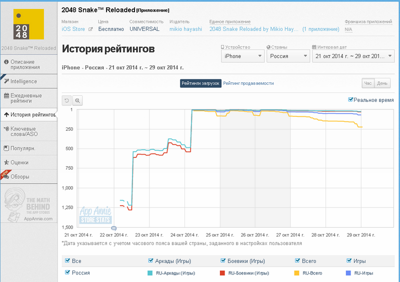Toggle the Россия checkbox

pos(67,273)
